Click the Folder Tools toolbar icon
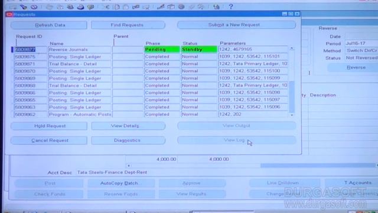 pyautogui.click(x=201, y=7)
